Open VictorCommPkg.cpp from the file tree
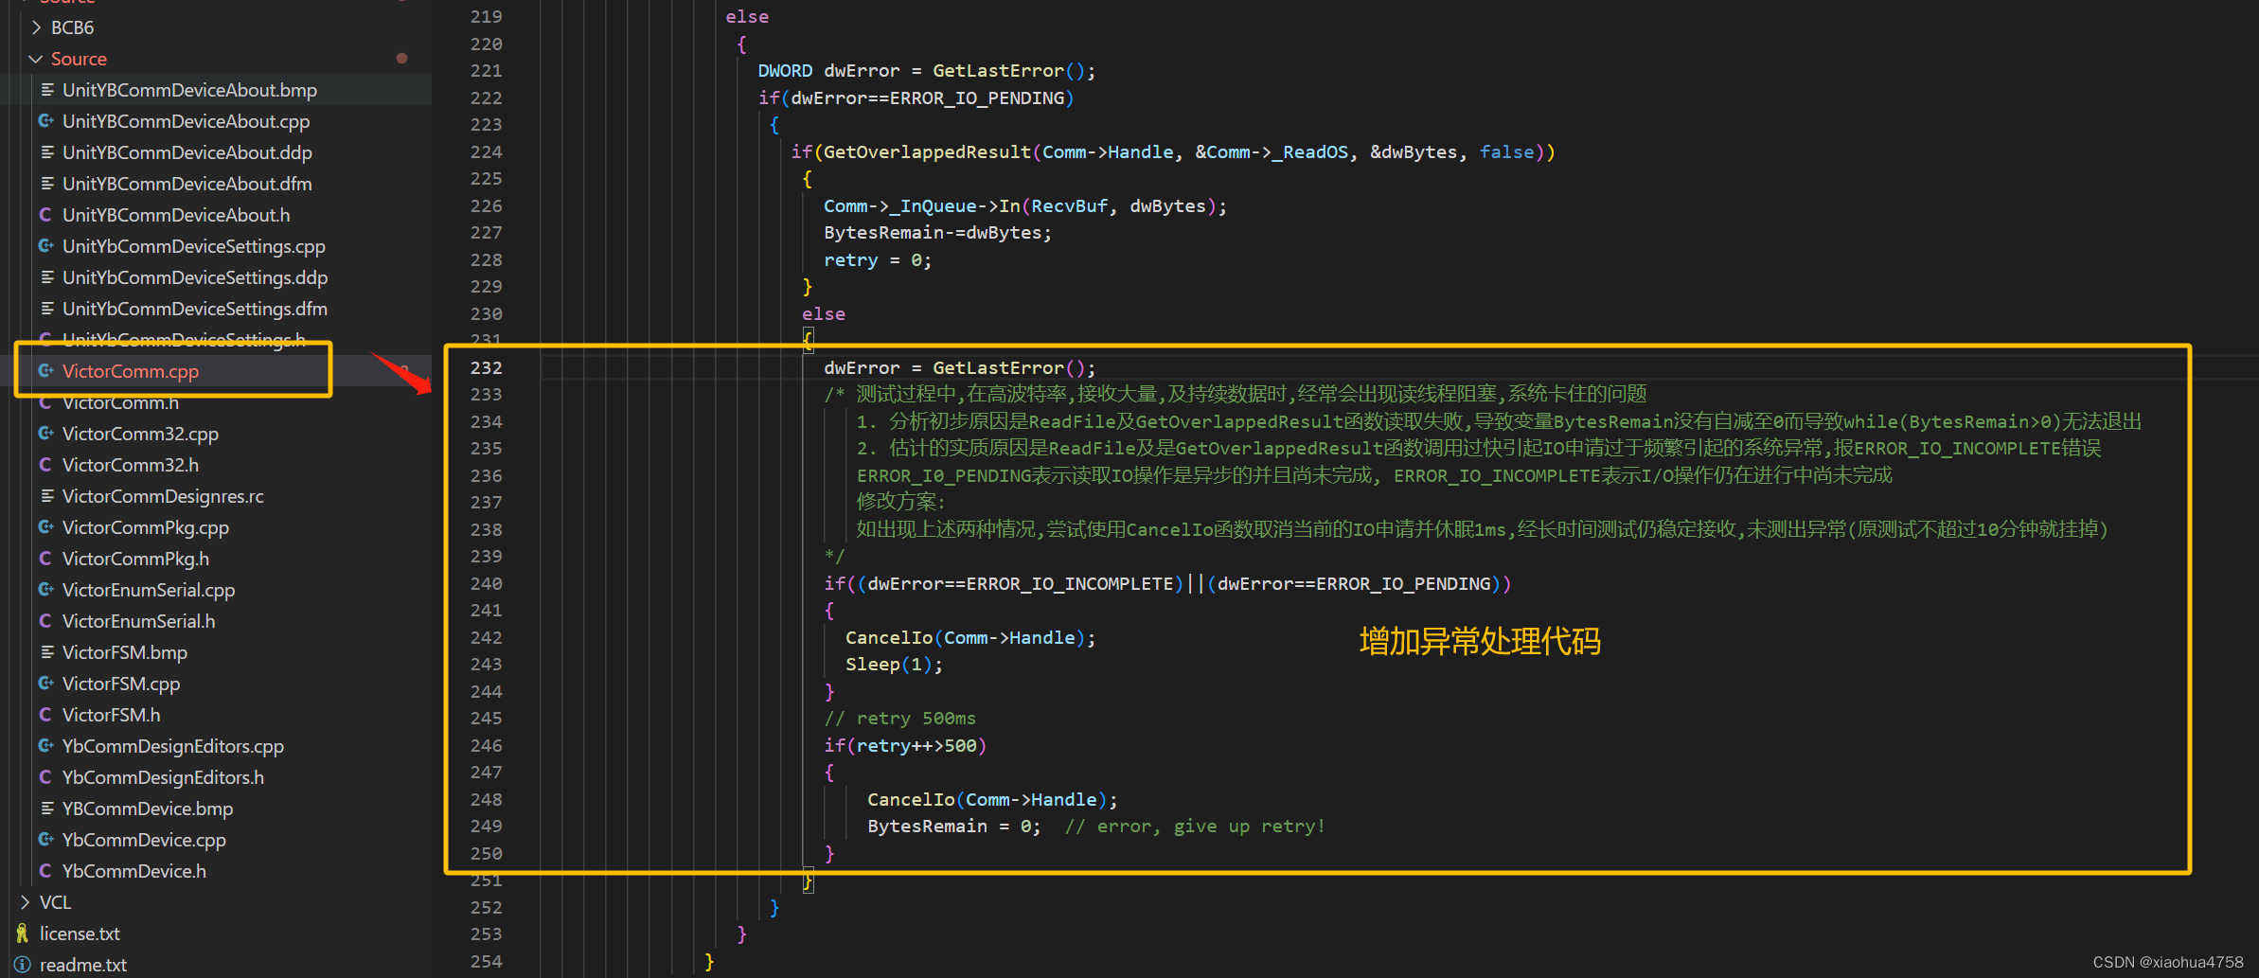Viewport: 2259px width, 978px height. click(145, 527)
